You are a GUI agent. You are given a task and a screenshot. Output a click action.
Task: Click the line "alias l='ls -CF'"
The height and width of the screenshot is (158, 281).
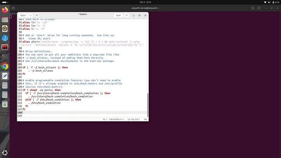pyautogui.click(x=34, y=29)
